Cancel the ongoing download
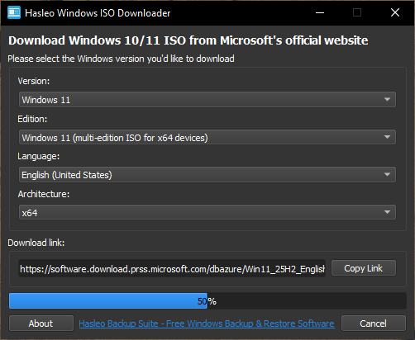The image size is (415, 340). (x=374, y=323)
